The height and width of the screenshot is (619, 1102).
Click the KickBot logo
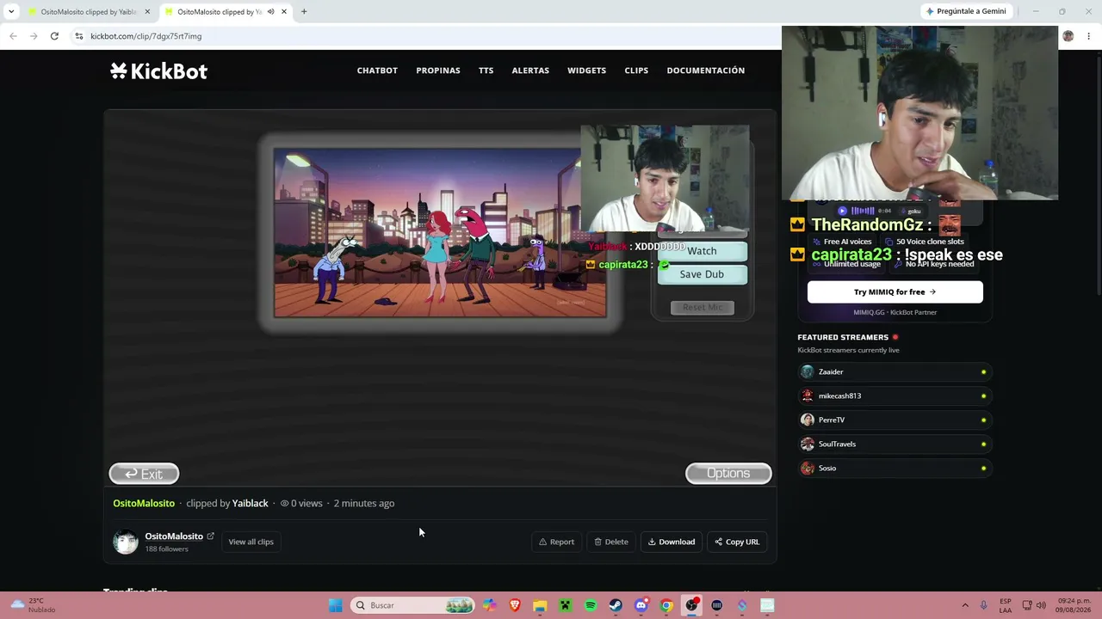coord(158,71)
